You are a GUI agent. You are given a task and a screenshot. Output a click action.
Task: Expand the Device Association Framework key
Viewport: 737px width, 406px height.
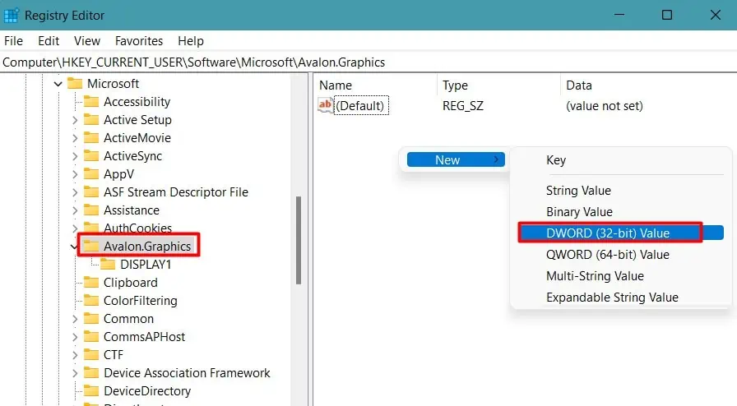(x=75, y=373)
